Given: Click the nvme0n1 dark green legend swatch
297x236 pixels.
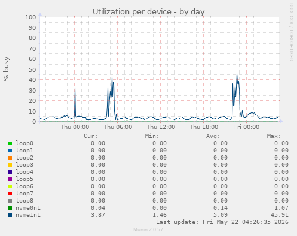Looking at the screenshot, I should point(10,208).
